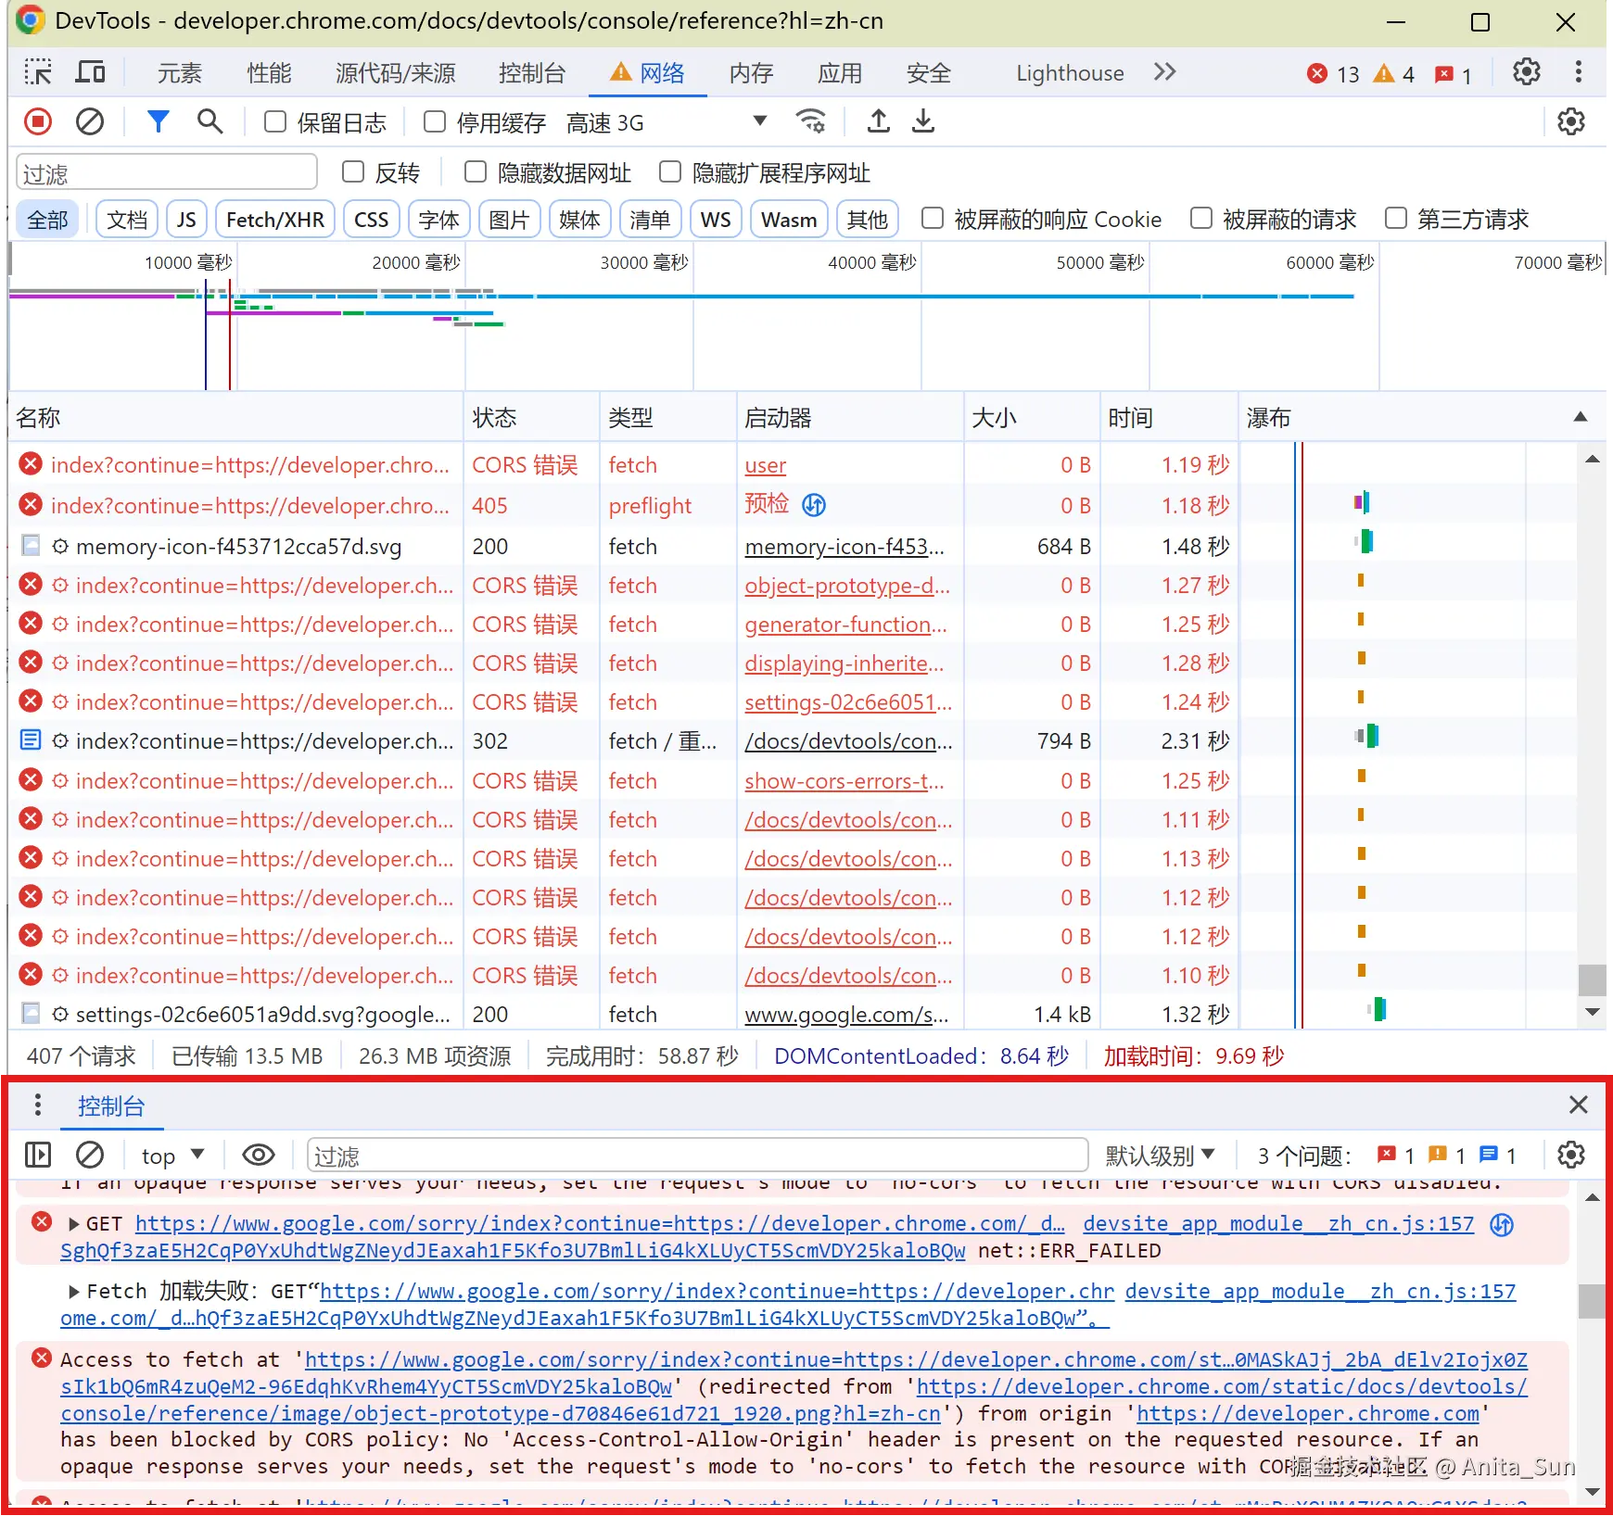Toggle the device toolbar icon

tap(91, 72)
